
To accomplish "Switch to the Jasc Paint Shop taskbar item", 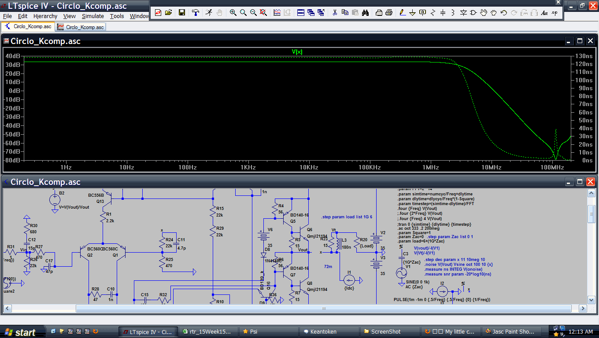I will pyautogui.click(x=510, y=332).
